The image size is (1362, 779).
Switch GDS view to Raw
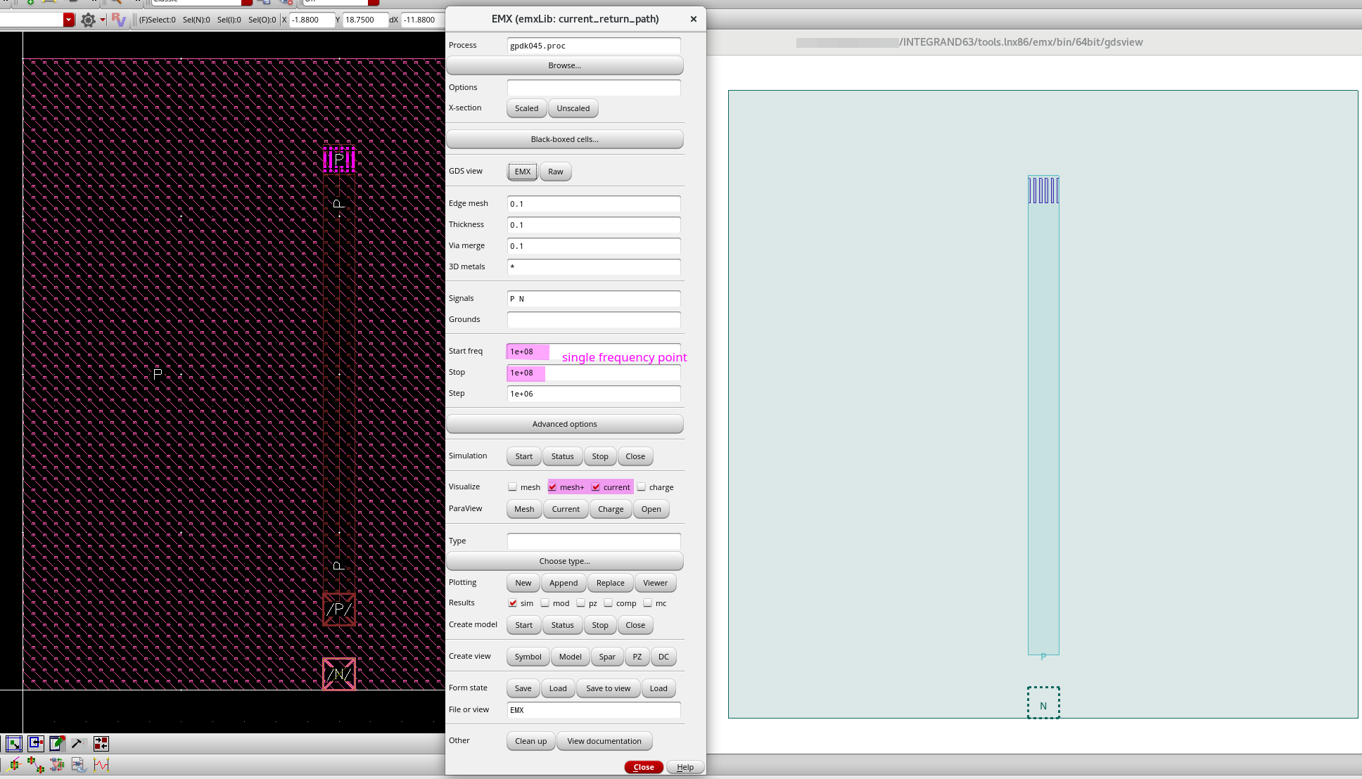(555, 172)
